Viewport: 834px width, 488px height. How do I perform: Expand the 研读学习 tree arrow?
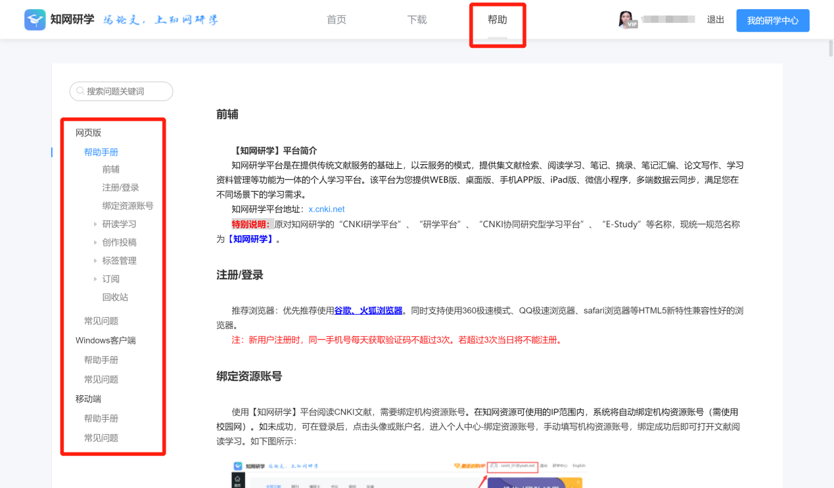pyautogui.click(x=96, y=225)
